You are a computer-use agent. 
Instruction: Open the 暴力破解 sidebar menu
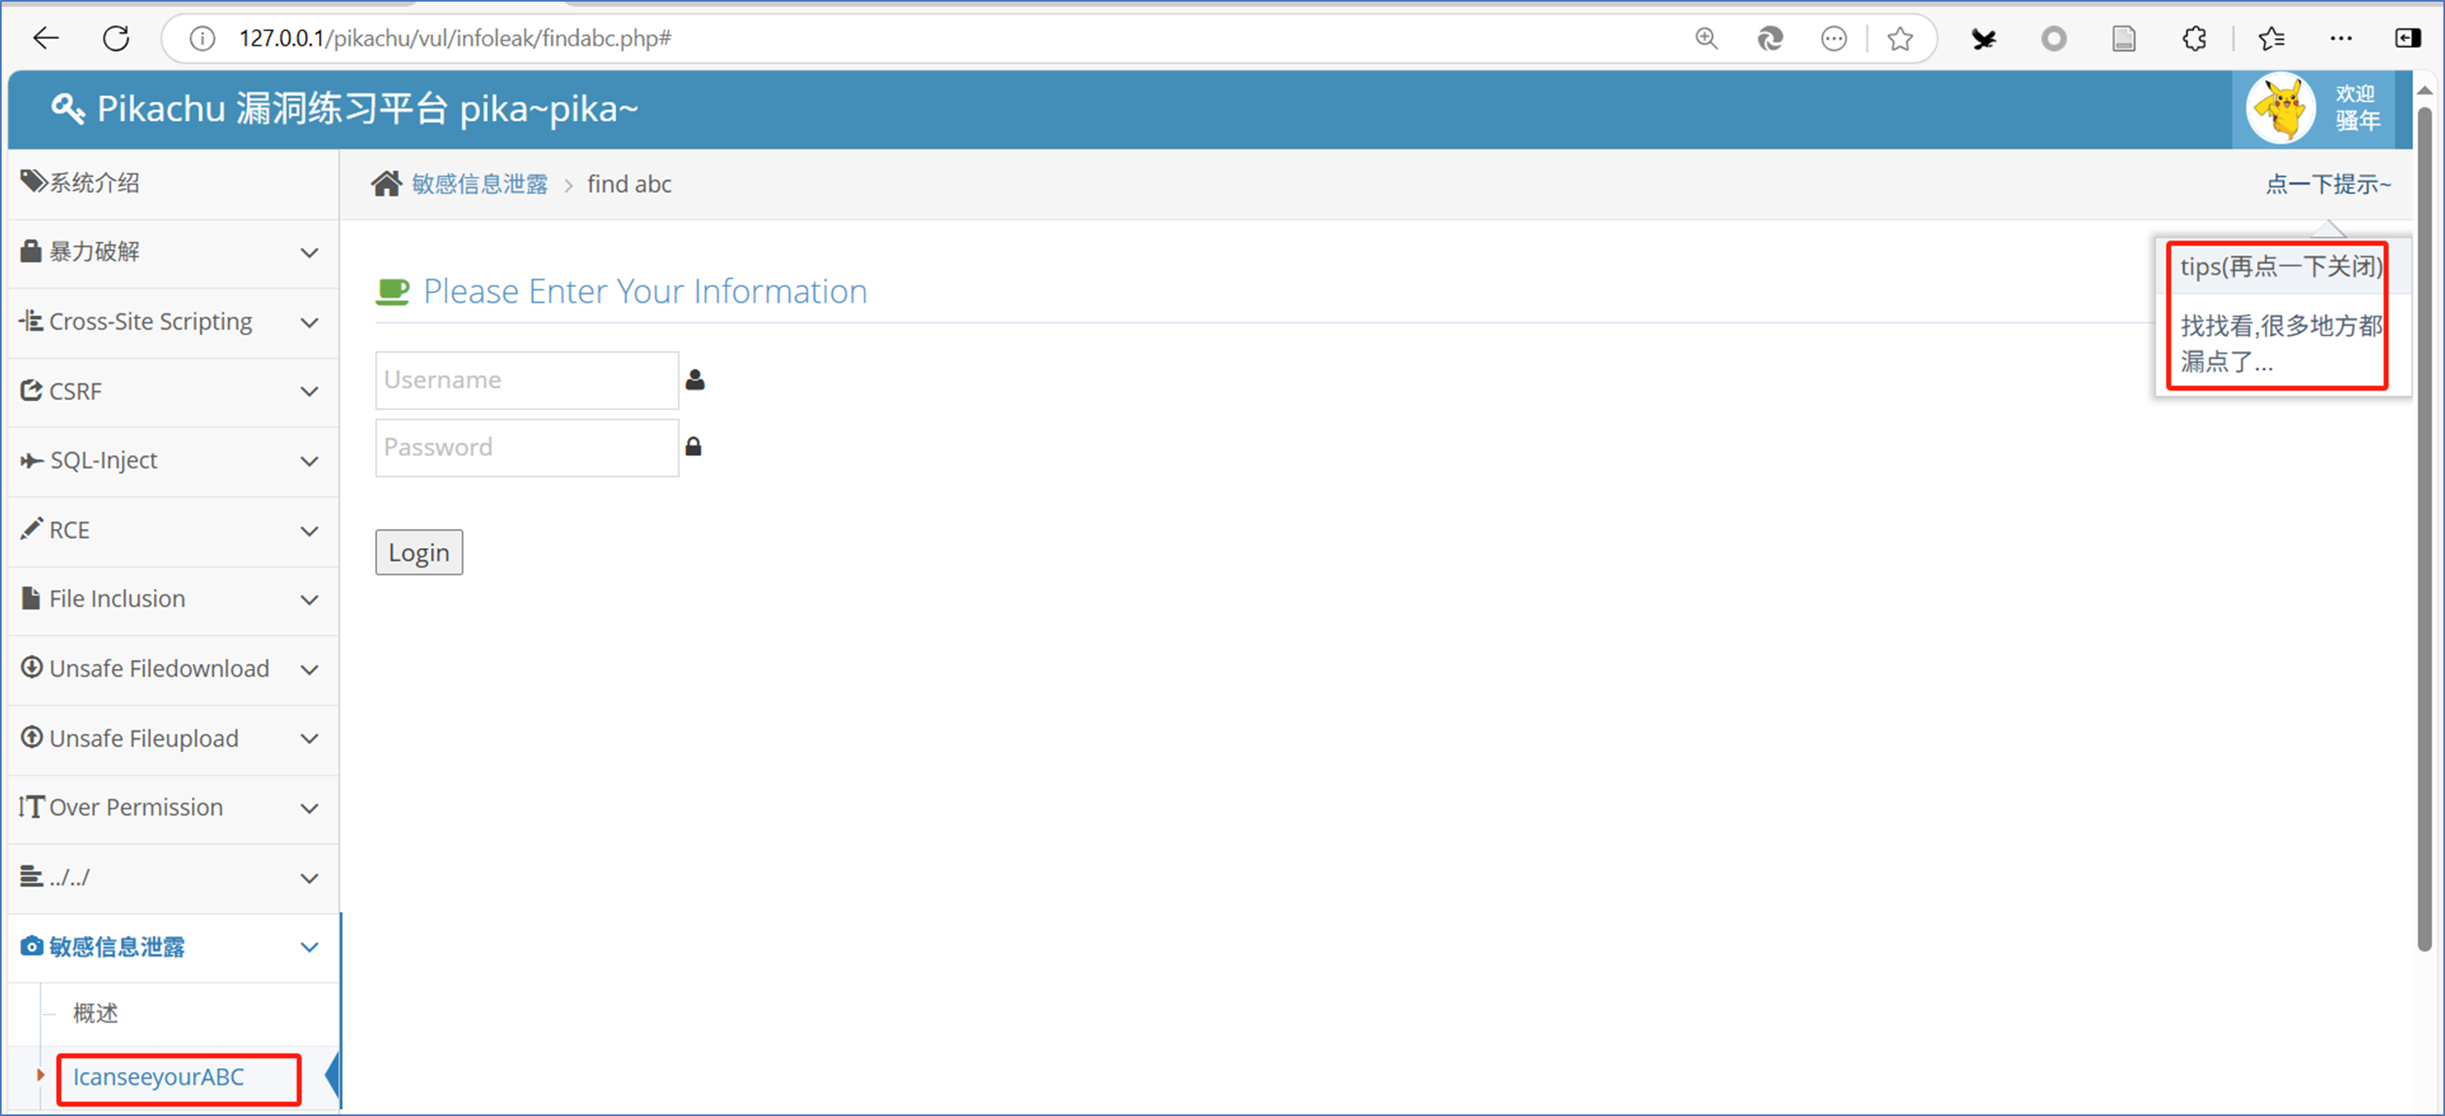point(173,252)
